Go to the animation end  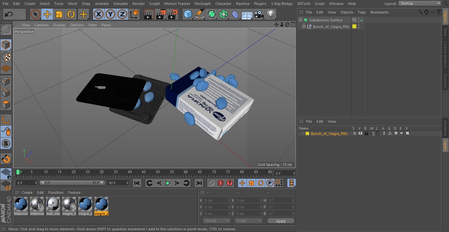tap(199, 183)
